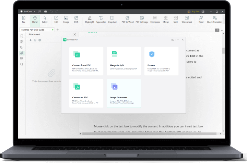This screenshot has width=247, height=163.
Task: Click the Save icon in title bar
Action: [x=40, y=12]
